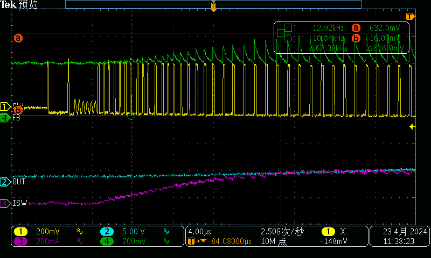Screen dimensions: 431x258
Task: Click the ISW channel label
Action: coord(20,203)
